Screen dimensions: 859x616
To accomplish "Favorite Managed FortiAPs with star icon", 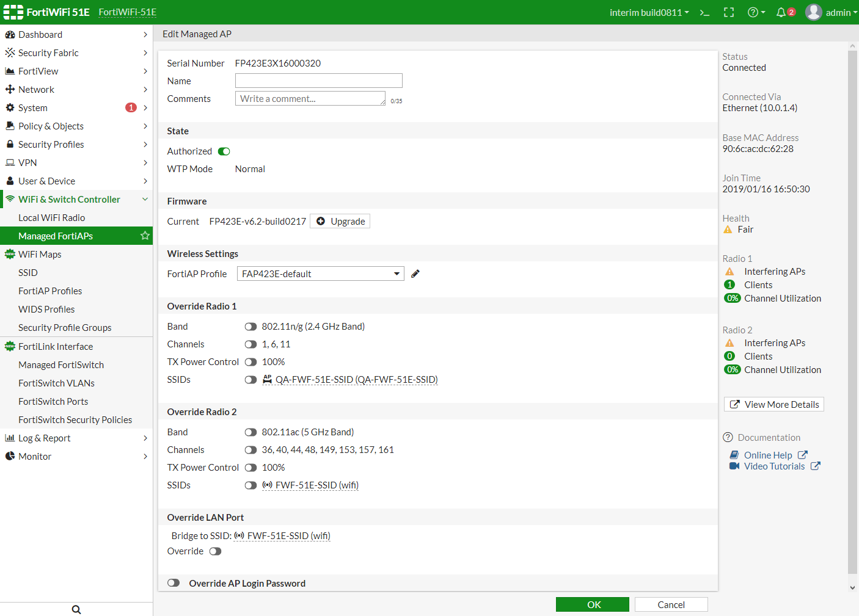I will click(145, 236).
